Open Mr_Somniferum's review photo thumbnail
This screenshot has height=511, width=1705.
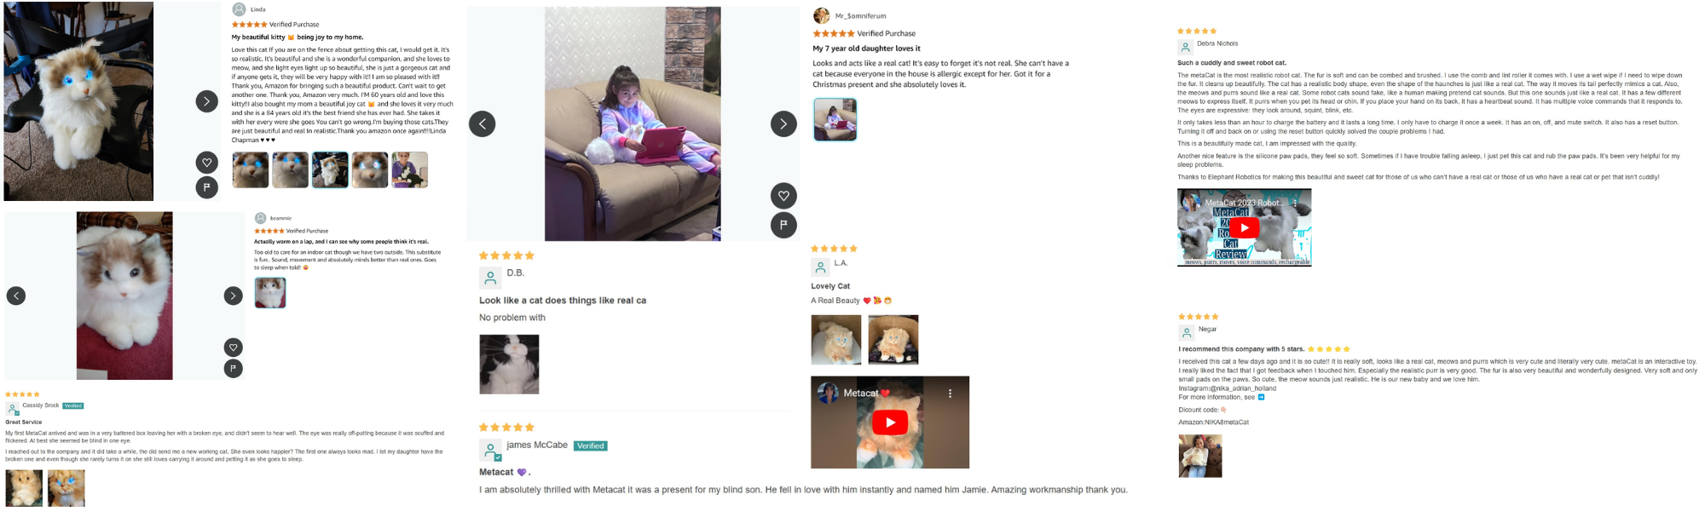835,119
